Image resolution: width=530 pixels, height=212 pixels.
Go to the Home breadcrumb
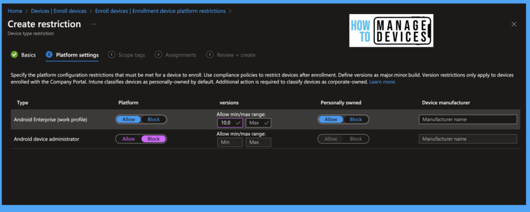click(15, 11)
